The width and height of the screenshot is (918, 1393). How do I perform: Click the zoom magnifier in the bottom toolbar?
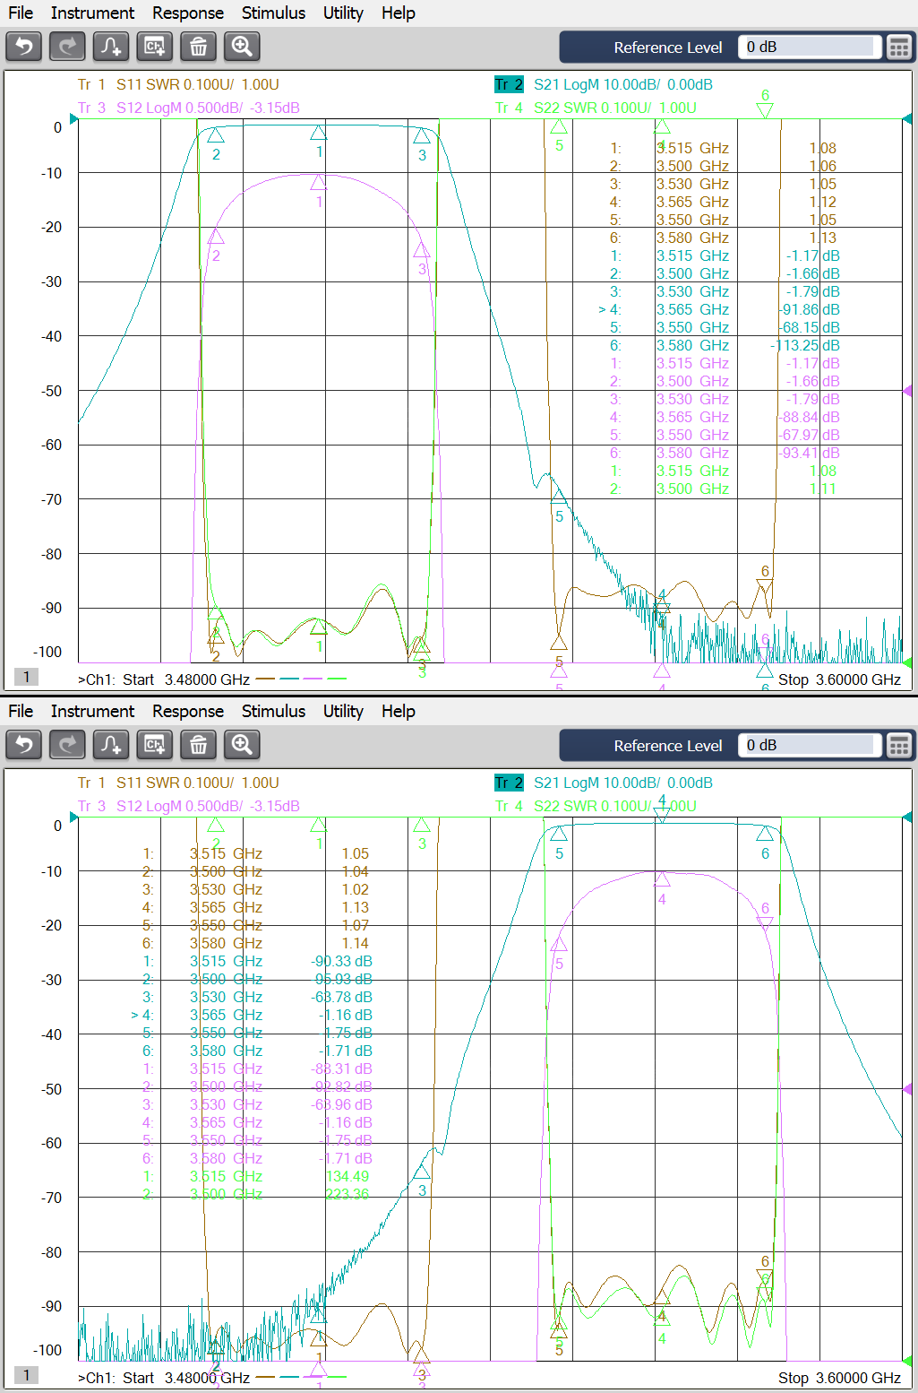tap(242, 745)
